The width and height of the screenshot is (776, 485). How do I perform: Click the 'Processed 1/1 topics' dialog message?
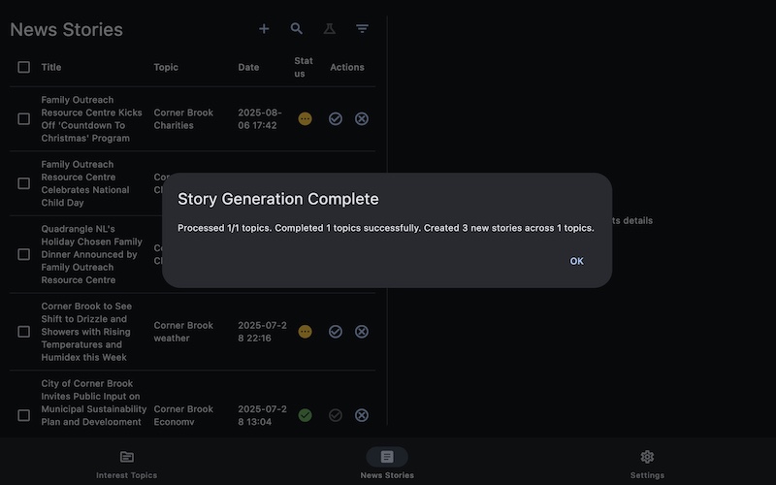coord(385,228)
